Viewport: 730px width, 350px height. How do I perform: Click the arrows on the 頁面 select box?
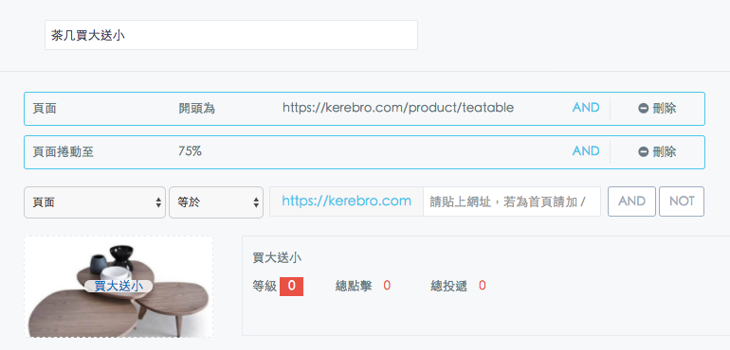(x=158, y=202)
